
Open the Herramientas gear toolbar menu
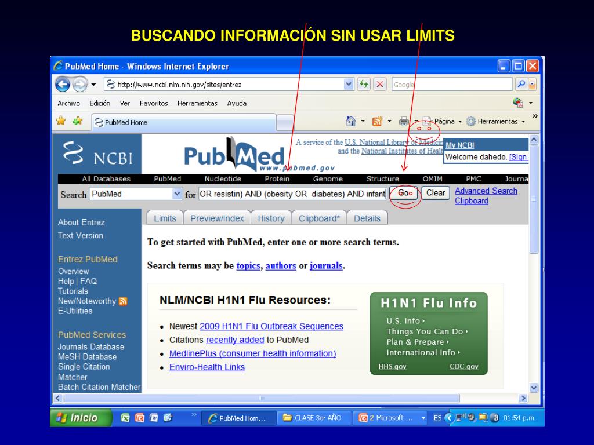(x=495, y=122)
